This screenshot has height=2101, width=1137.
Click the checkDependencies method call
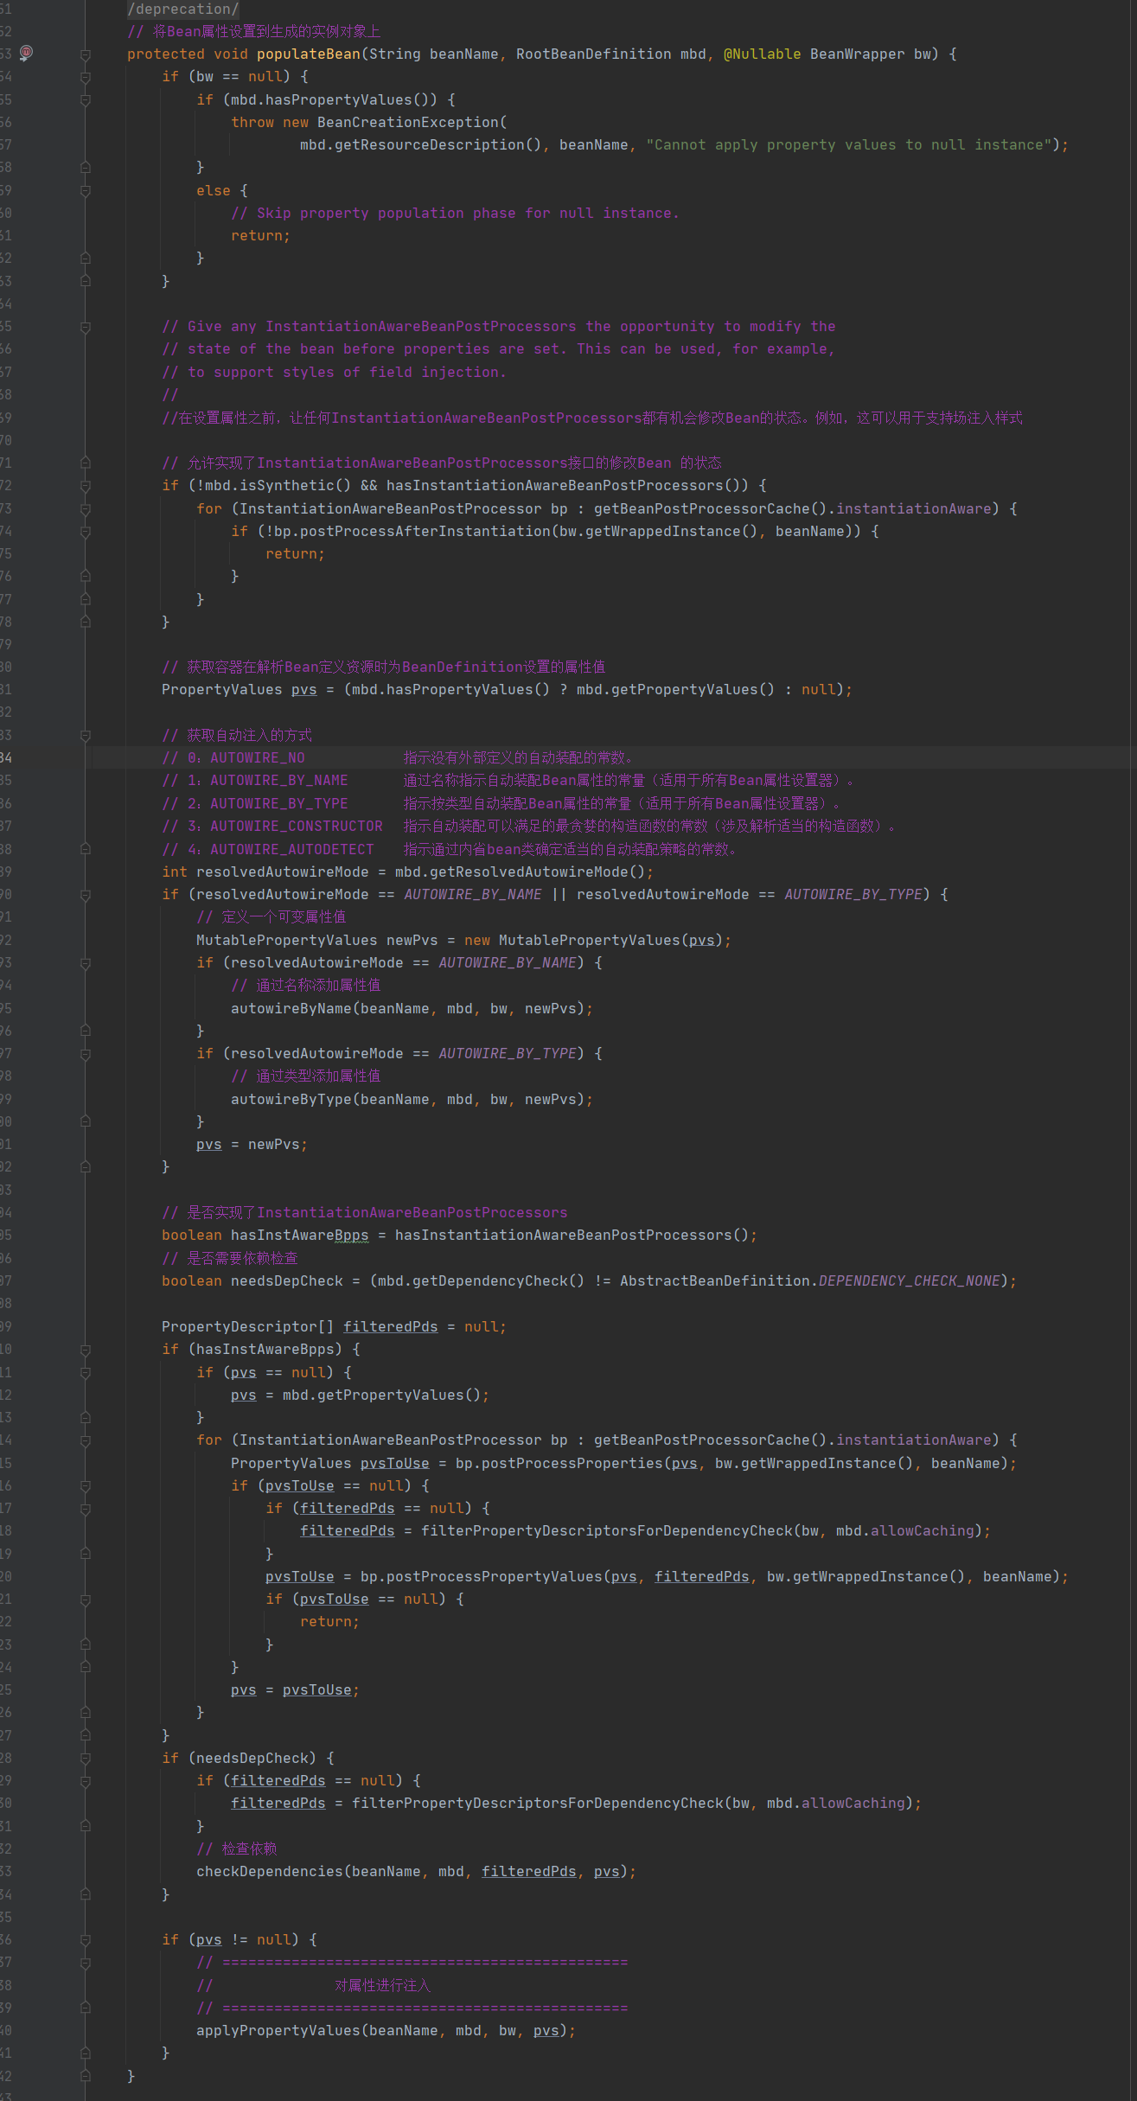[269, 1871]
